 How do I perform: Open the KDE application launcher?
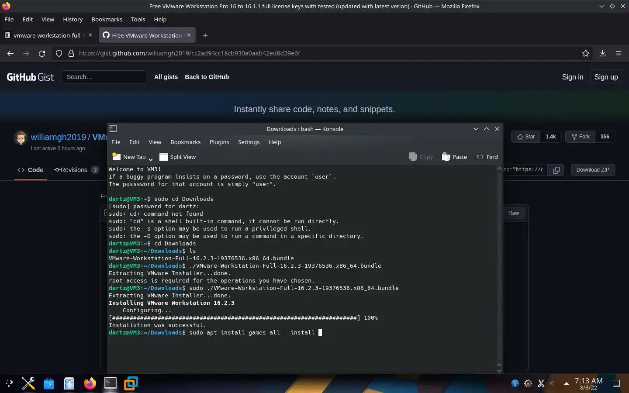point(10,383)
